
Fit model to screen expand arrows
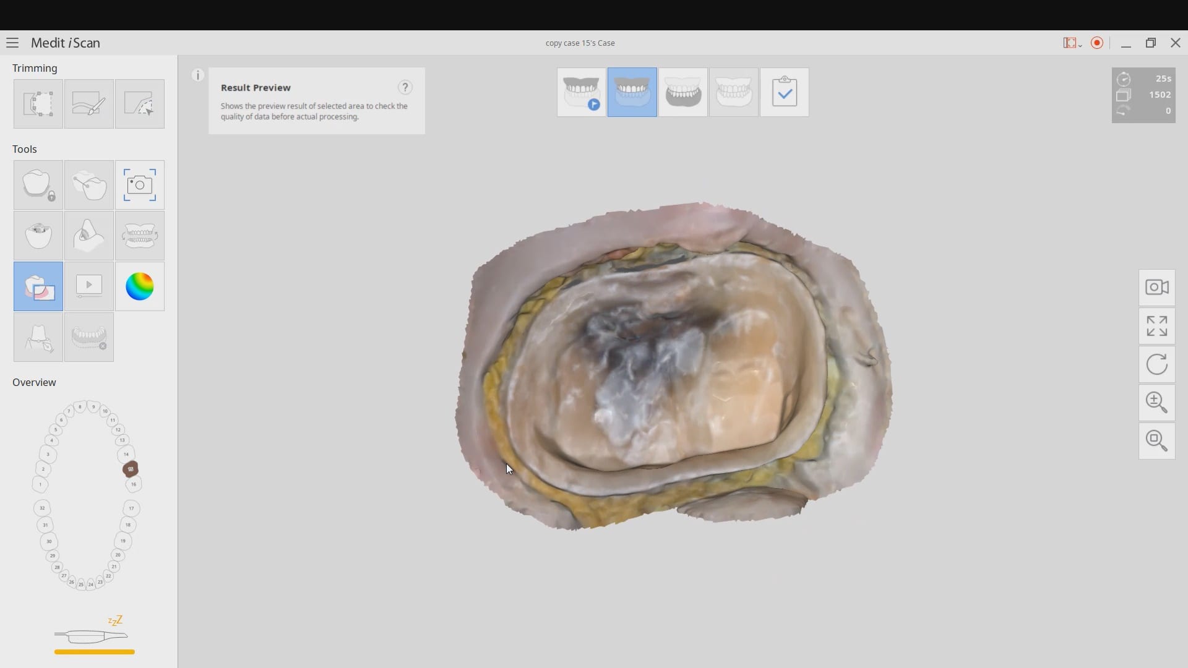click(1157, 326)
